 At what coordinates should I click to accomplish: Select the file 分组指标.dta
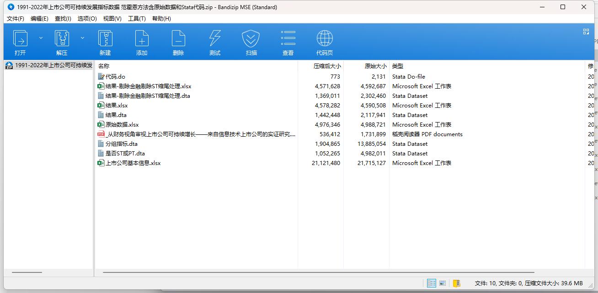122,144
